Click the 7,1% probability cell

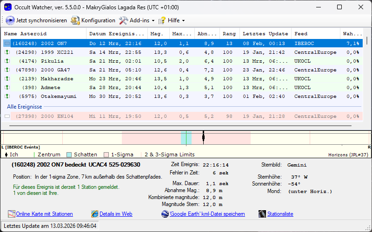352,44
